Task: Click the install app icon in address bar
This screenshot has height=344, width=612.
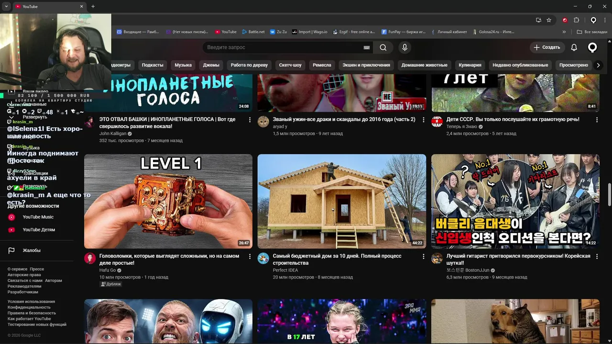Action: (x=538, y=20)
